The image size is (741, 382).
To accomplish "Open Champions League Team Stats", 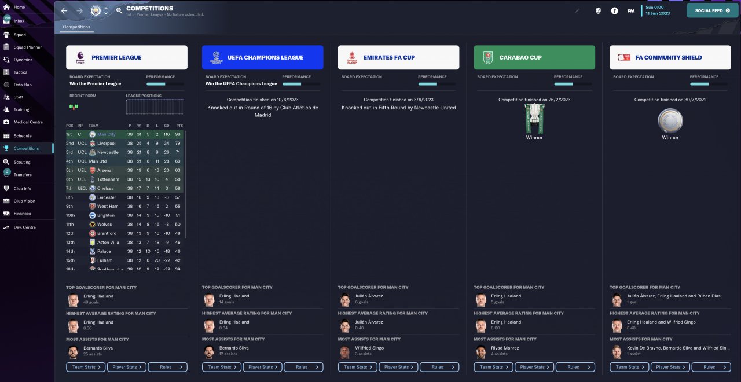I will pos(222,367).
